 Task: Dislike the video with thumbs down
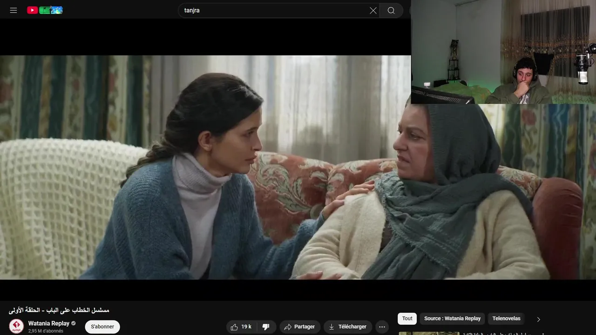click(x=266, y=327)
